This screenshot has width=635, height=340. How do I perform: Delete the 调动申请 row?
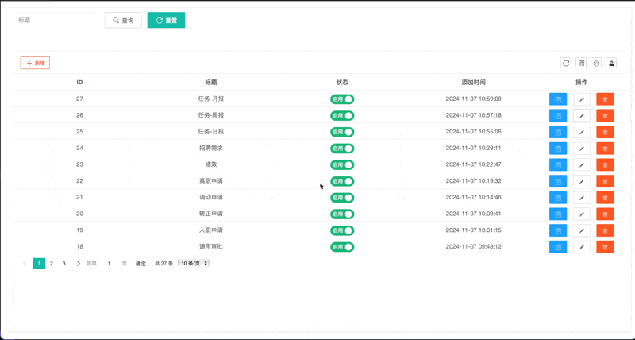pyautogui.click(x=605, y=198)
